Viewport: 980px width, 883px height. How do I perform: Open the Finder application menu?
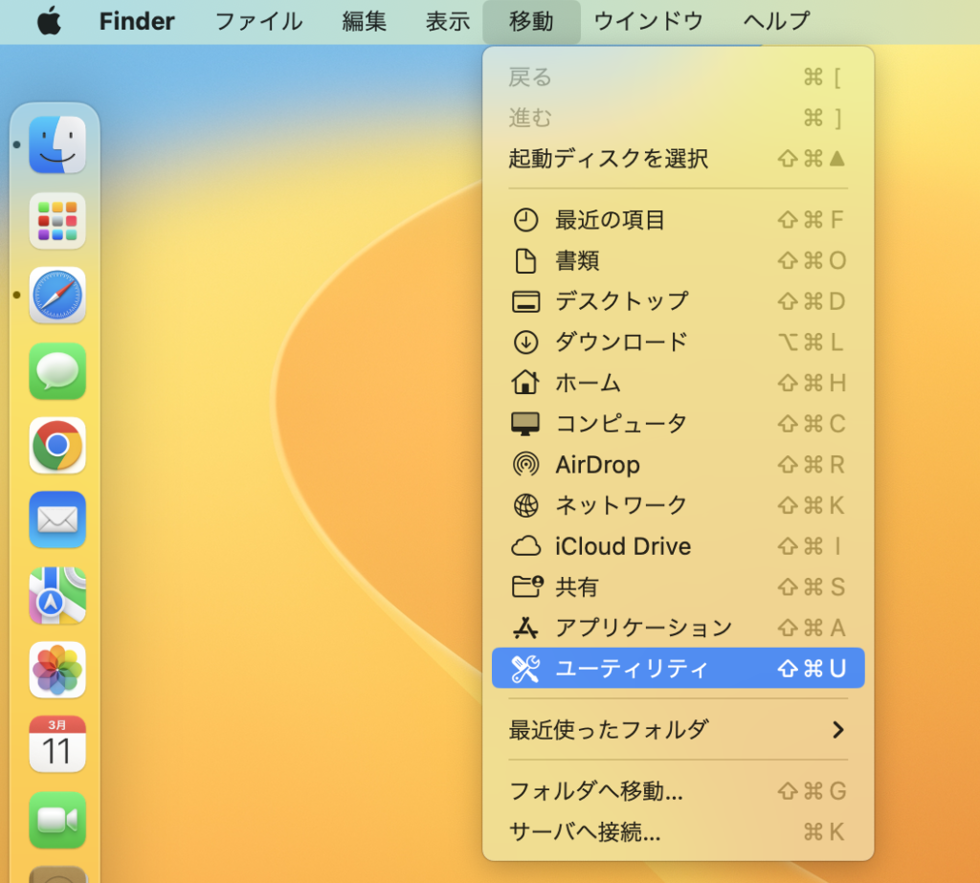click(x=137, y=21)
